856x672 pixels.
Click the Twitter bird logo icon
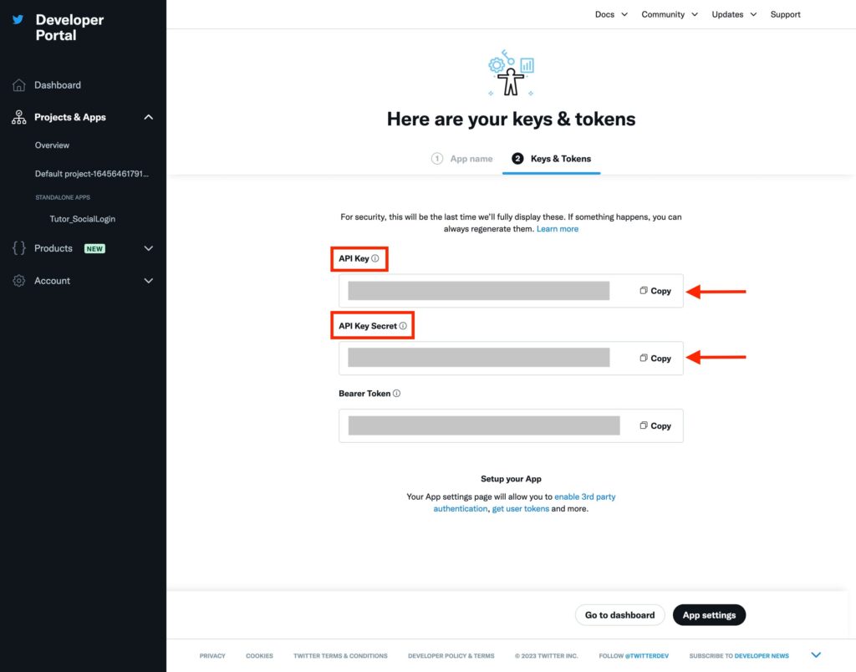(x=18, y=20)
